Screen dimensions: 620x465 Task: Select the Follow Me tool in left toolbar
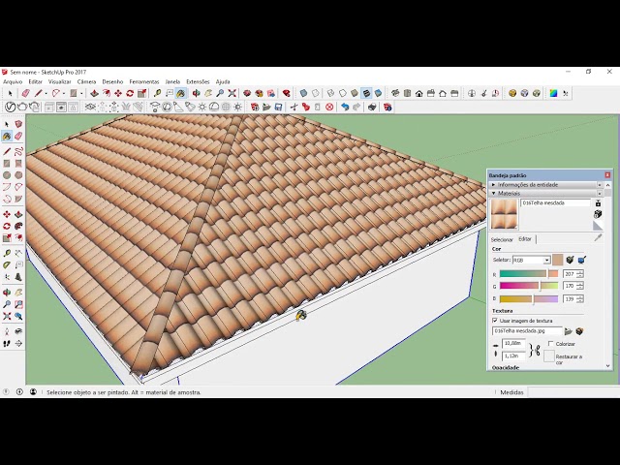tap(18, 226)
